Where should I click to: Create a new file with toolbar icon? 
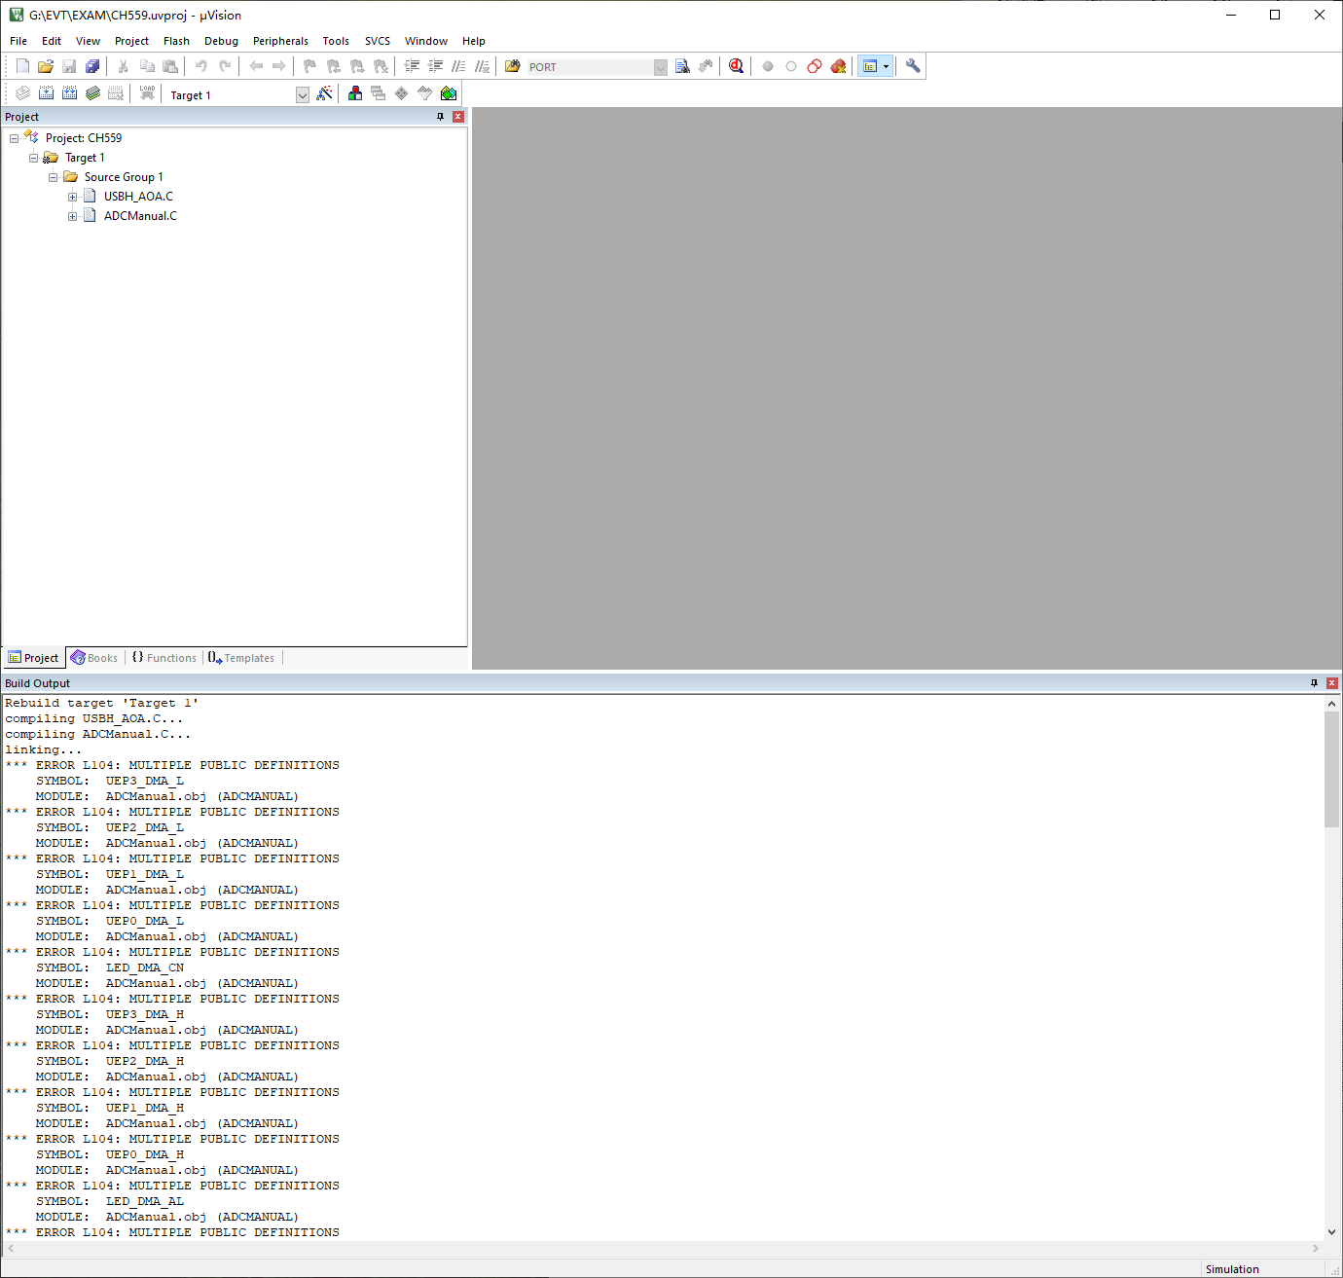point(22,66)
